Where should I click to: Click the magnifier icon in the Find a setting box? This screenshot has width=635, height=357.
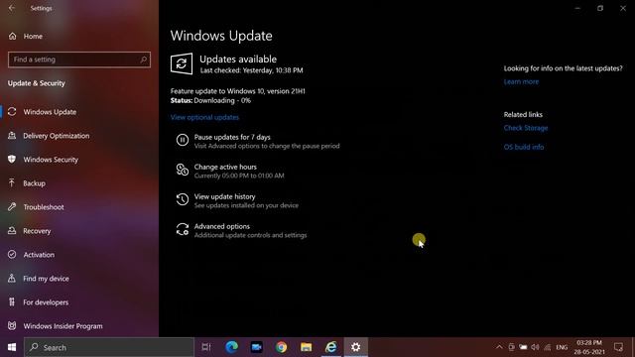point(143,59)
